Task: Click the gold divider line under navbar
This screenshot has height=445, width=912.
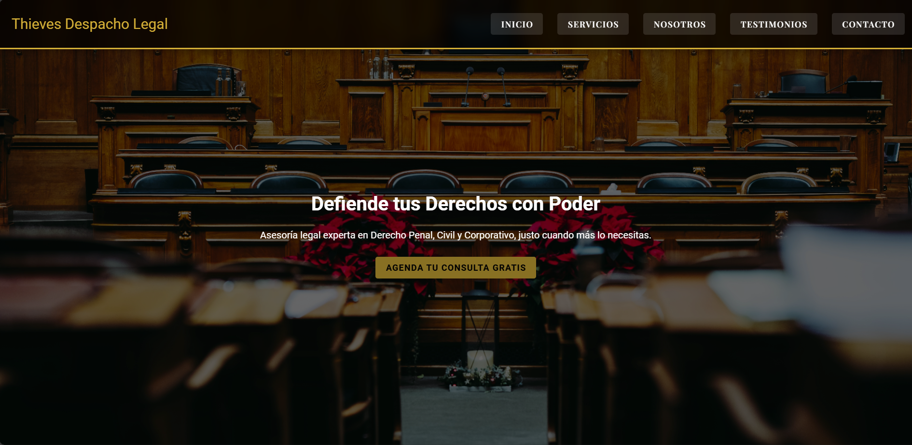Action: point(455,47)
